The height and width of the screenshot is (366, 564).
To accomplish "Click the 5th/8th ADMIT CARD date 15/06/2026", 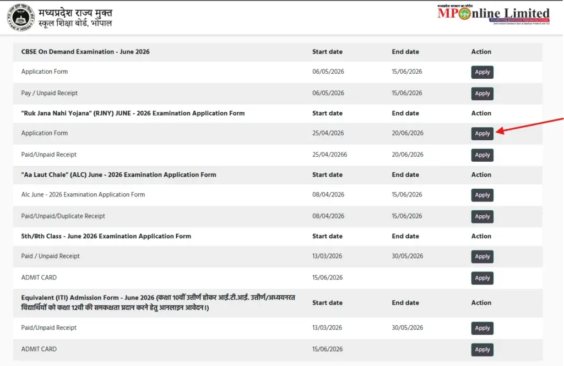I will click(x=327, y=277).
